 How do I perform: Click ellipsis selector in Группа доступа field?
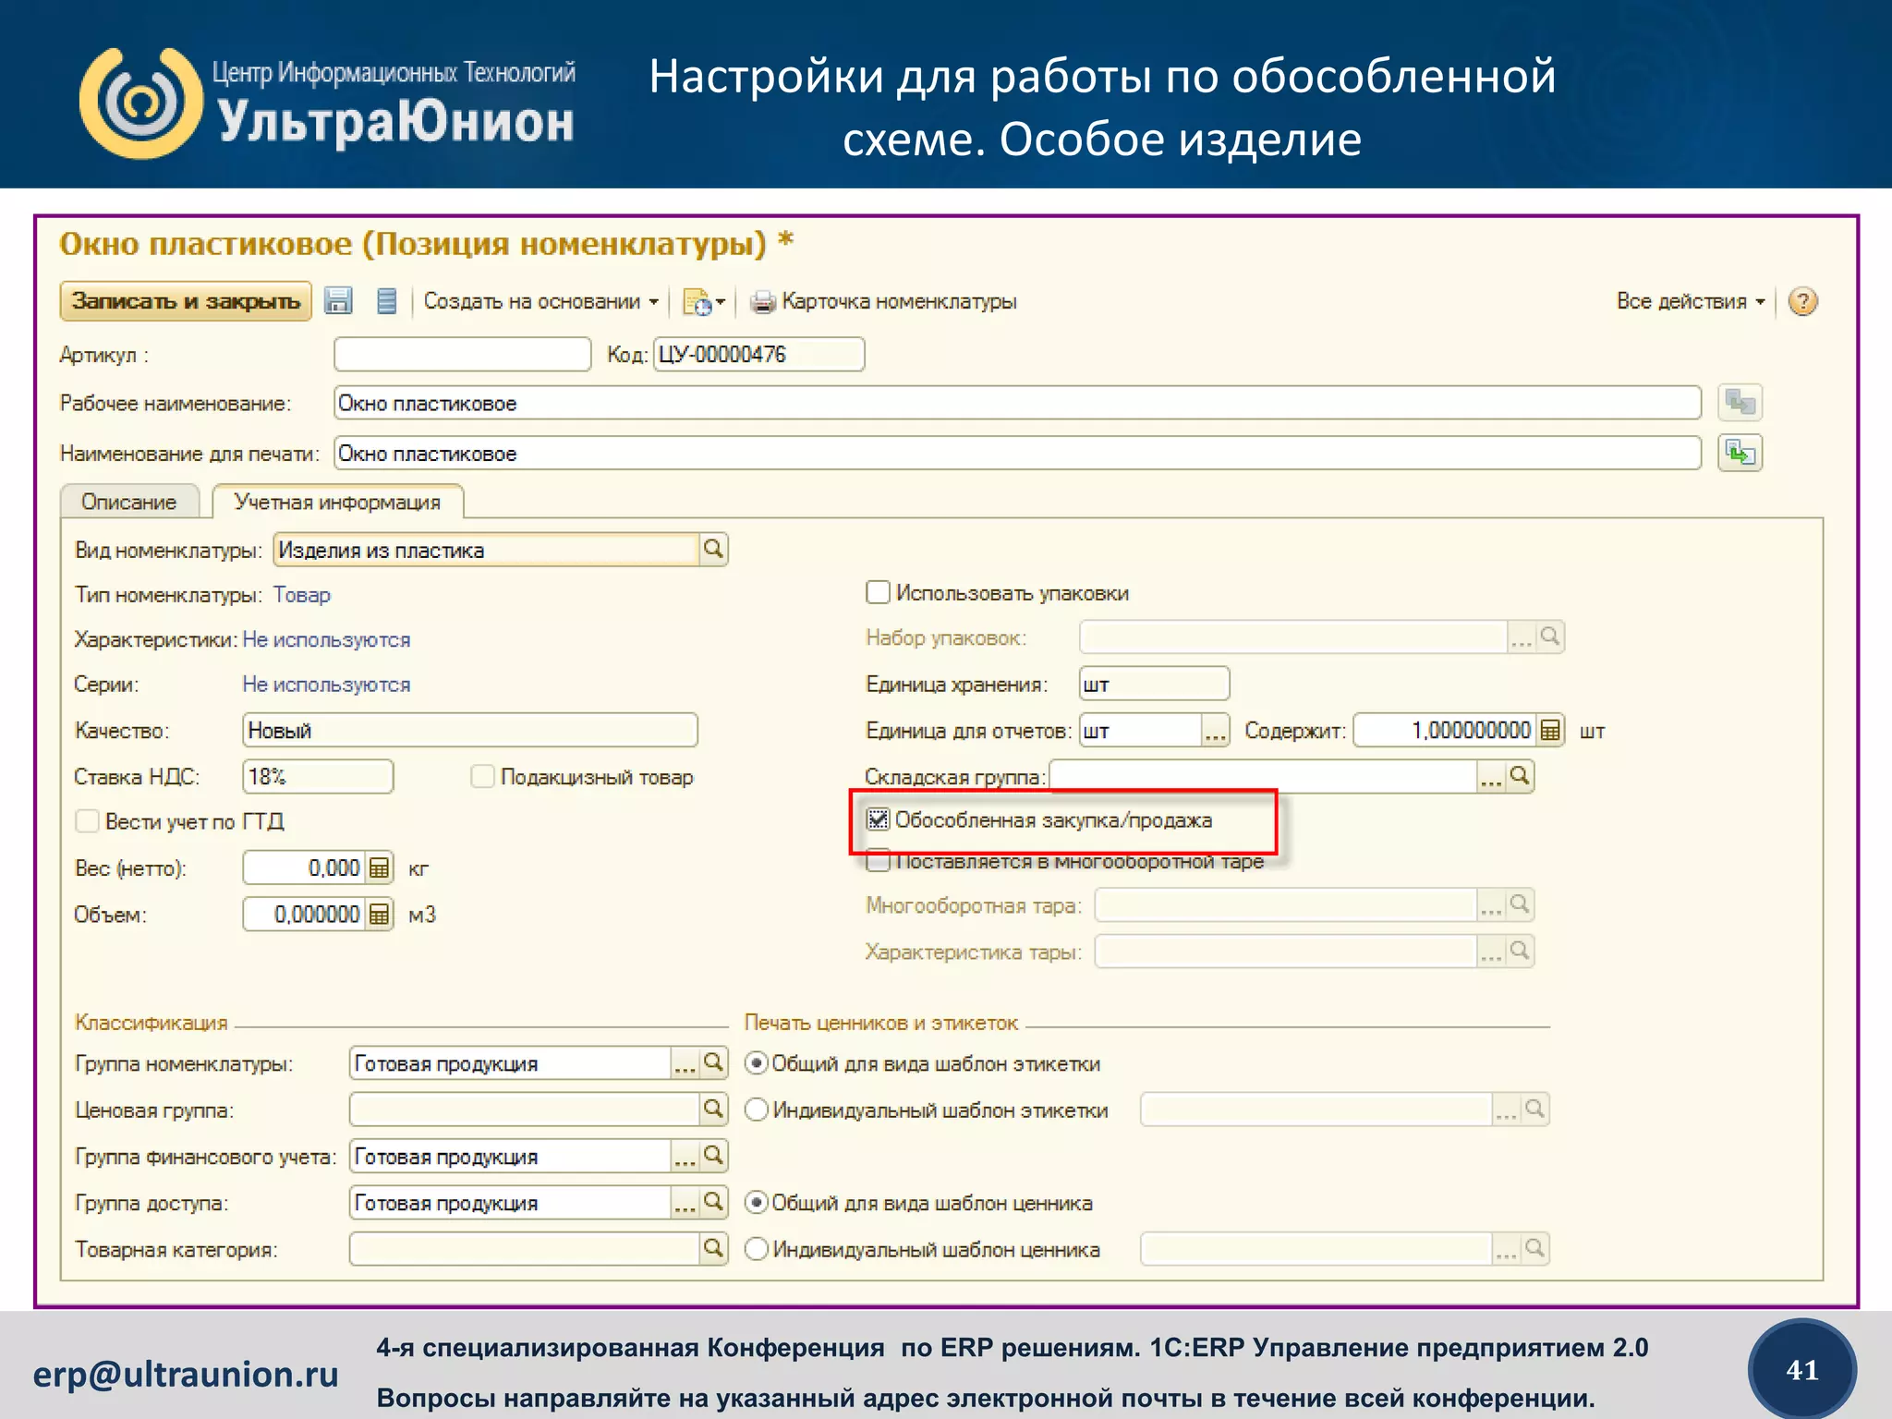click(x=685, y=1202)
